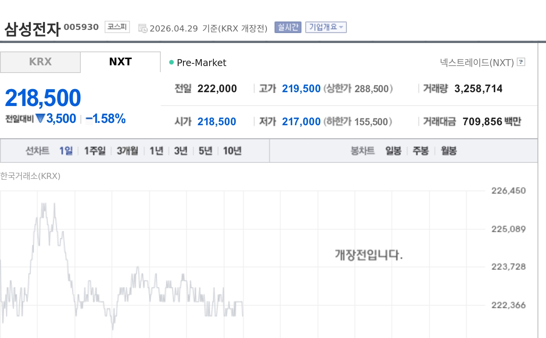Display the 5년 chart range
Image resolution: width=546 pixels, height=338 pixels.
[x=205, y=151]
